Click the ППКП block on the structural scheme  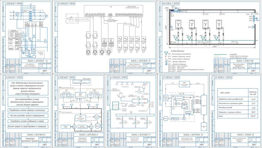[x=81, y=95]
